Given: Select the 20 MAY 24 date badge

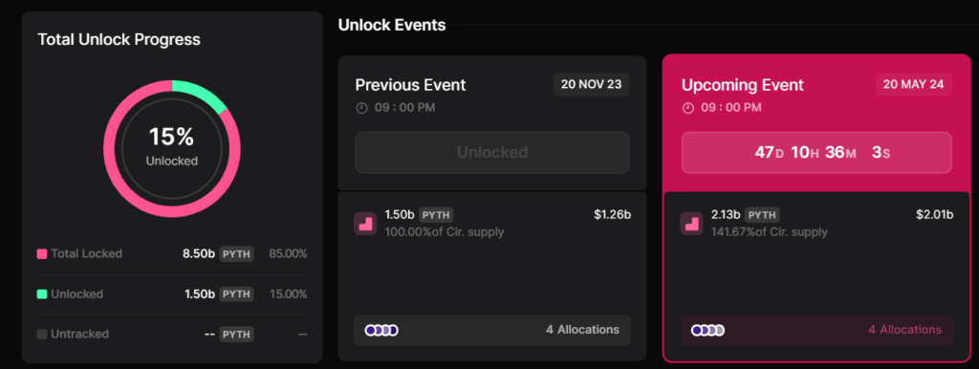Looking at the screenshot, I should pyautogui.click(x=913, y=84).
